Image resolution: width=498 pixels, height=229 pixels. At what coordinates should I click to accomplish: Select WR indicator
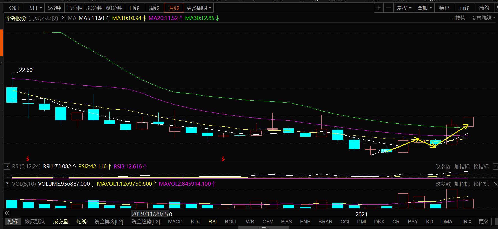point(250,222)
